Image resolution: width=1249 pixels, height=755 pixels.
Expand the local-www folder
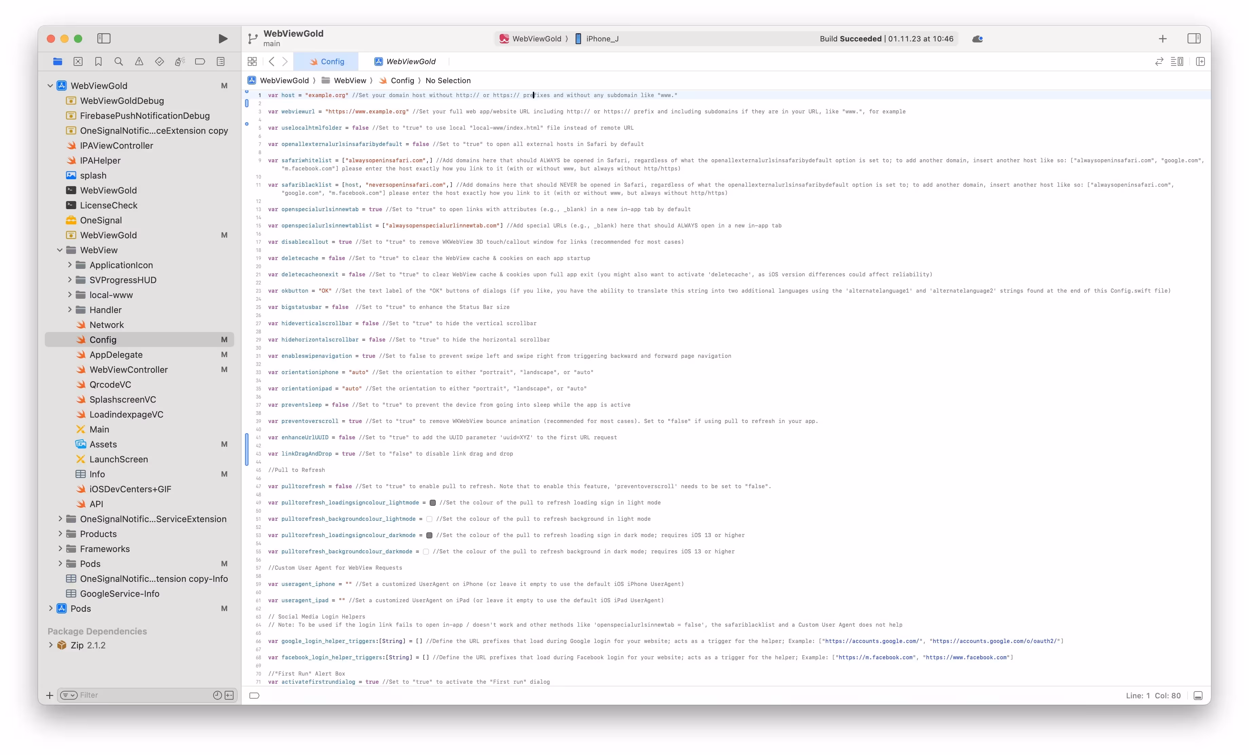[70, 295]
